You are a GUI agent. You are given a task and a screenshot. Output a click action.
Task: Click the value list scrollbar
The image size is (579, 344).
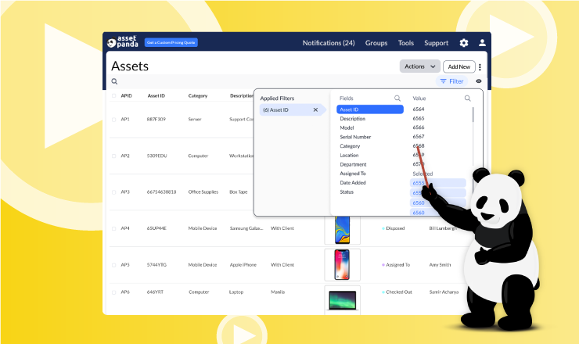[x=473, y=115]
